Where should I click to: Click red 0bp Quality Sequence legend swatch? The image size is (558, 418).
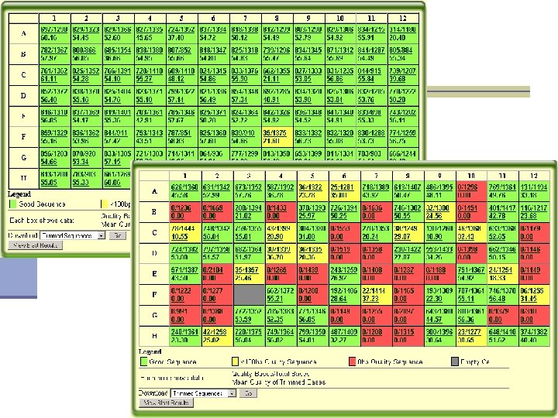[353, 361]
